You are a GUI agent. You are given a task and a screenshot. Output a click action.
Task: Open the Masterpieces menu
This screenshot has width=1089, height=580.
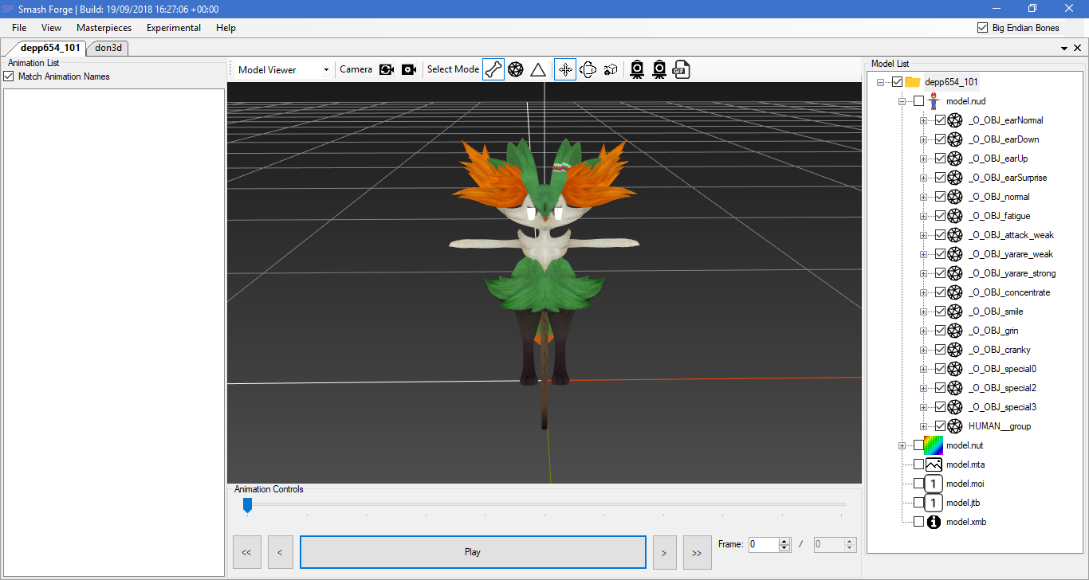[x=104, y=27]
